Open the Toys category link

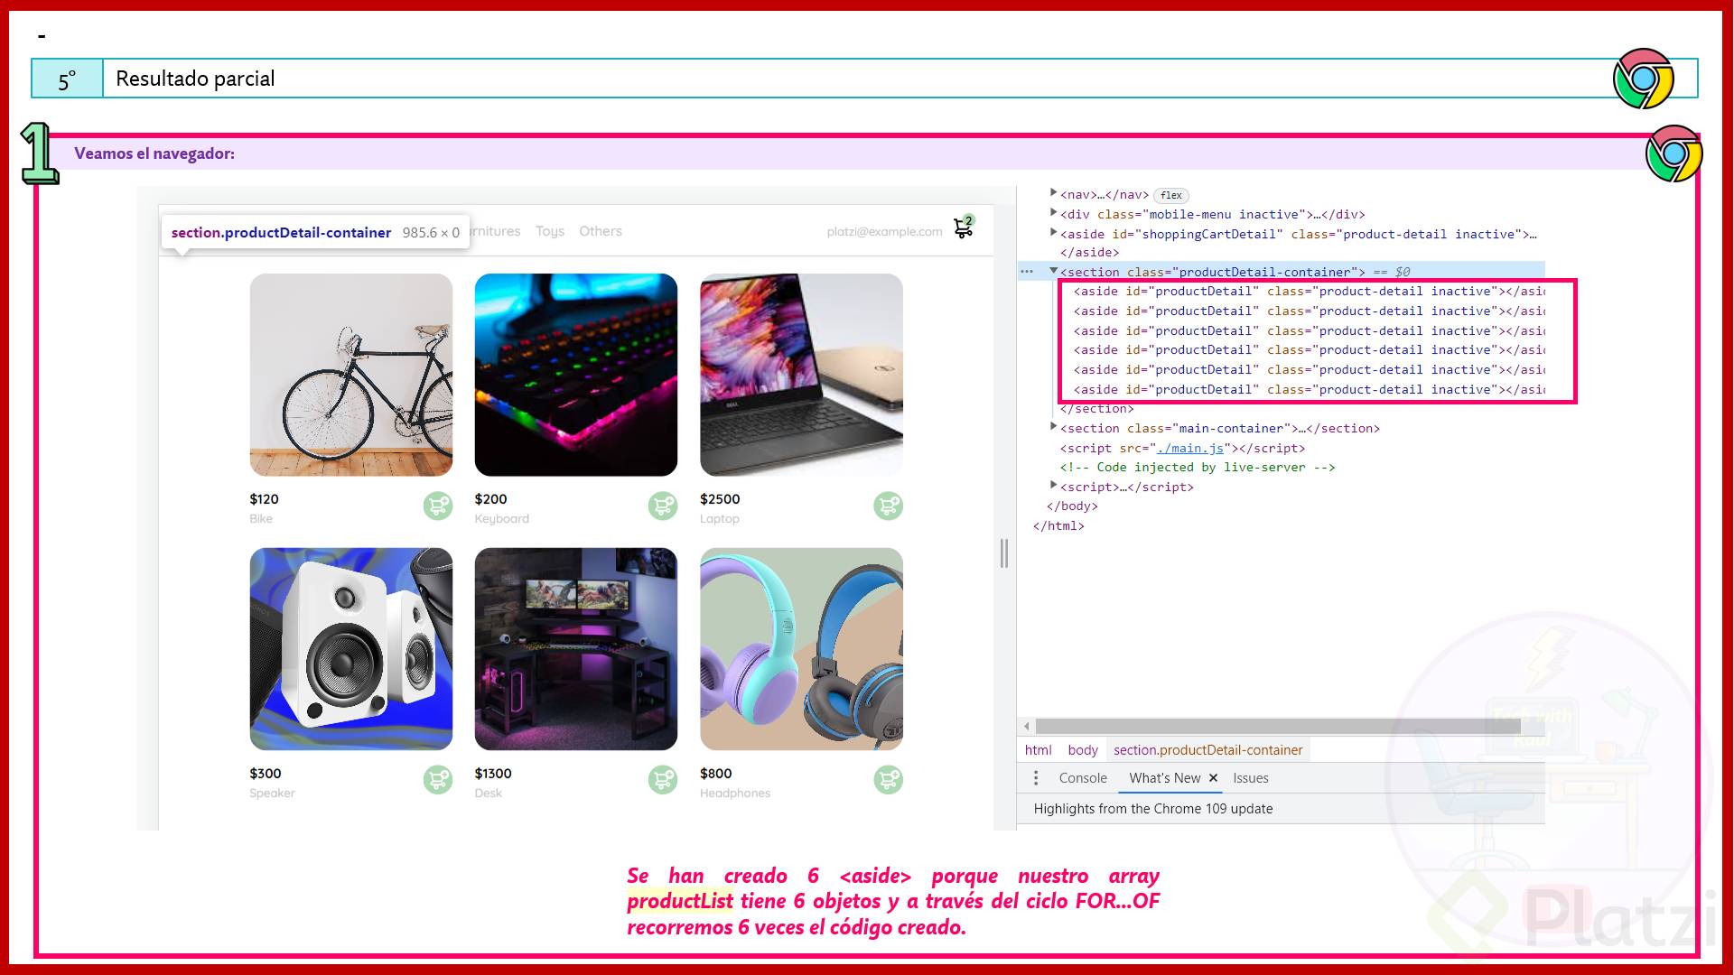(x=550, y=231)
